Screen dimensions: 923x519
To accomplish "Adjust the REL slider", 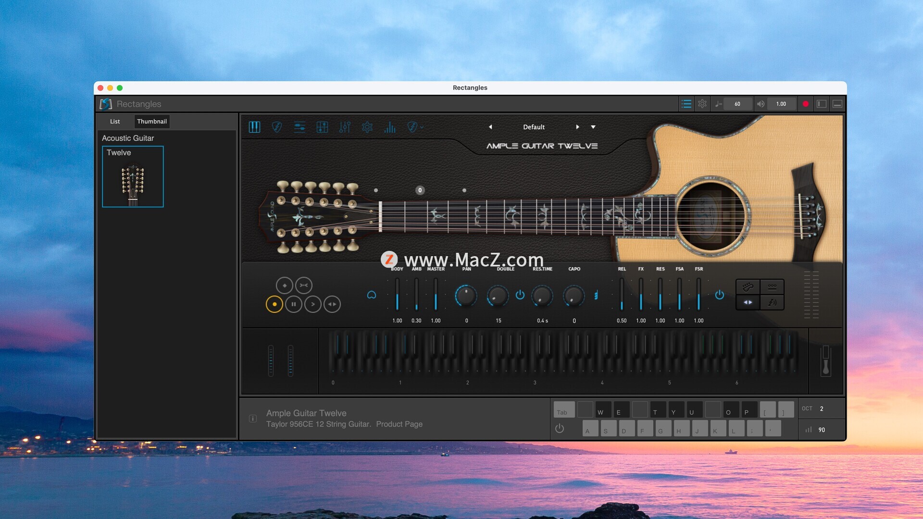I will point(622,294).
